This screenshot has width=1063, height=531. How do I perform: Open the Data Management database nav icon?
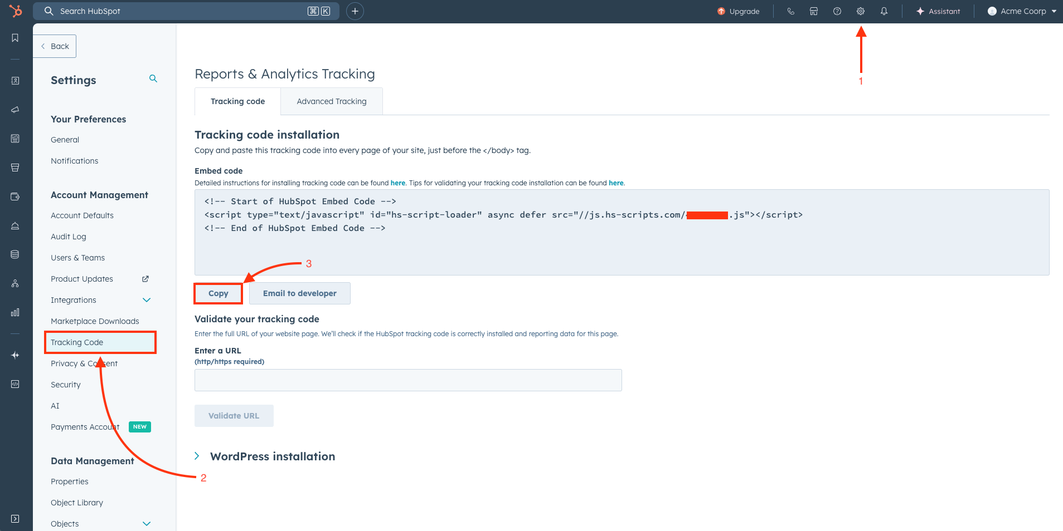coord(15,254)
